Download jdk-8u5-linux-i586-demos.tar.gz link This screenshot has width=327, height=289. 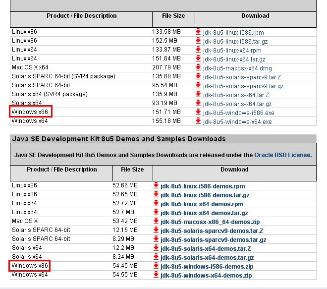[x=205, y=195]
